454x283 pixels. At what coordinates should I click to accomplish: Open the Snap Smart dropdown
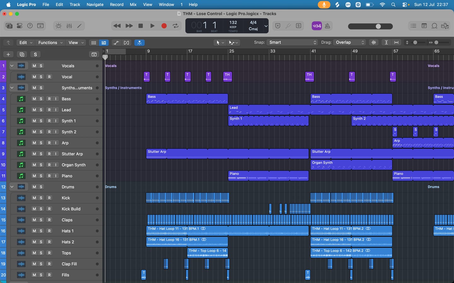292,42
